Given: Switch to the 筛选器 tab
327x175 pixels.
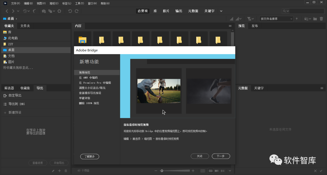Looking at the screenshot, I should coord(9,88).
